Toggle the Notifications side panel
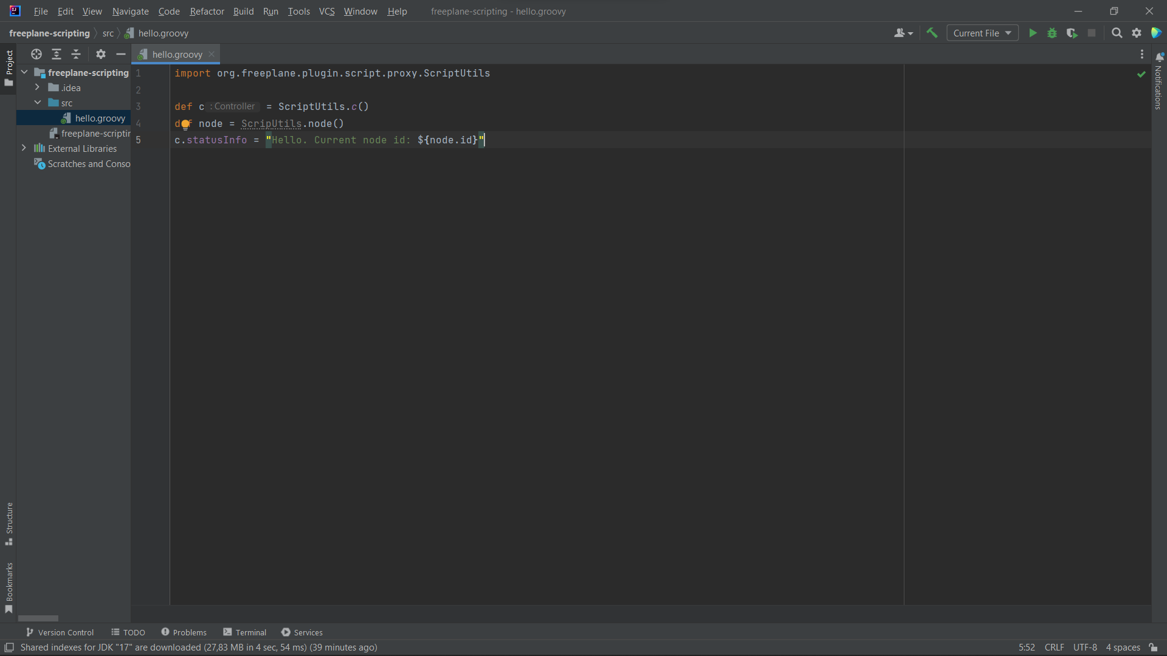 [1158, 81]
